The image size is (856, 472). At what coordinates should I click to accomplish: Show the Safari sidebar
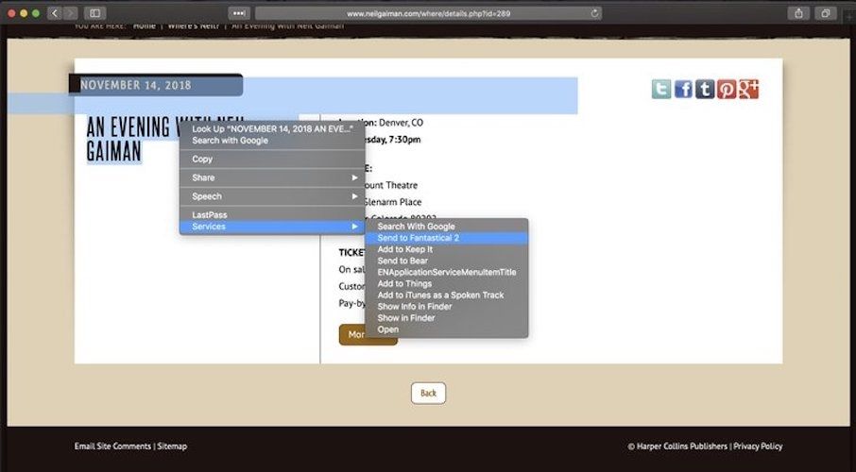click(x=94, y=13)
